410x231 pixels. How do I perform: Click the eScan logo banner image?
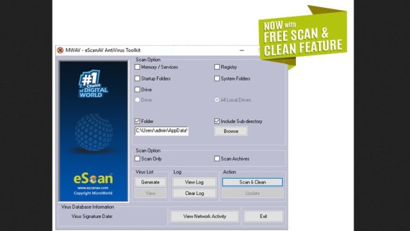pos(93,178)
